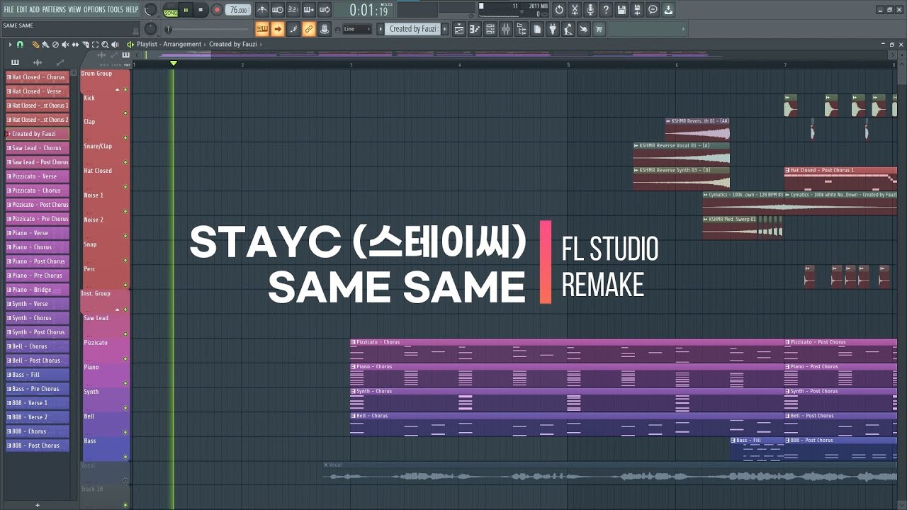
Task: Toggle overdub recording mode icon
Action: 309,10
